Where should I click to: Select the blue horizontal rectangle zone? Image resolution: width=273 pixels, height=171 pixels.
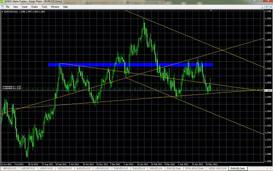click(x=130, y=65)
